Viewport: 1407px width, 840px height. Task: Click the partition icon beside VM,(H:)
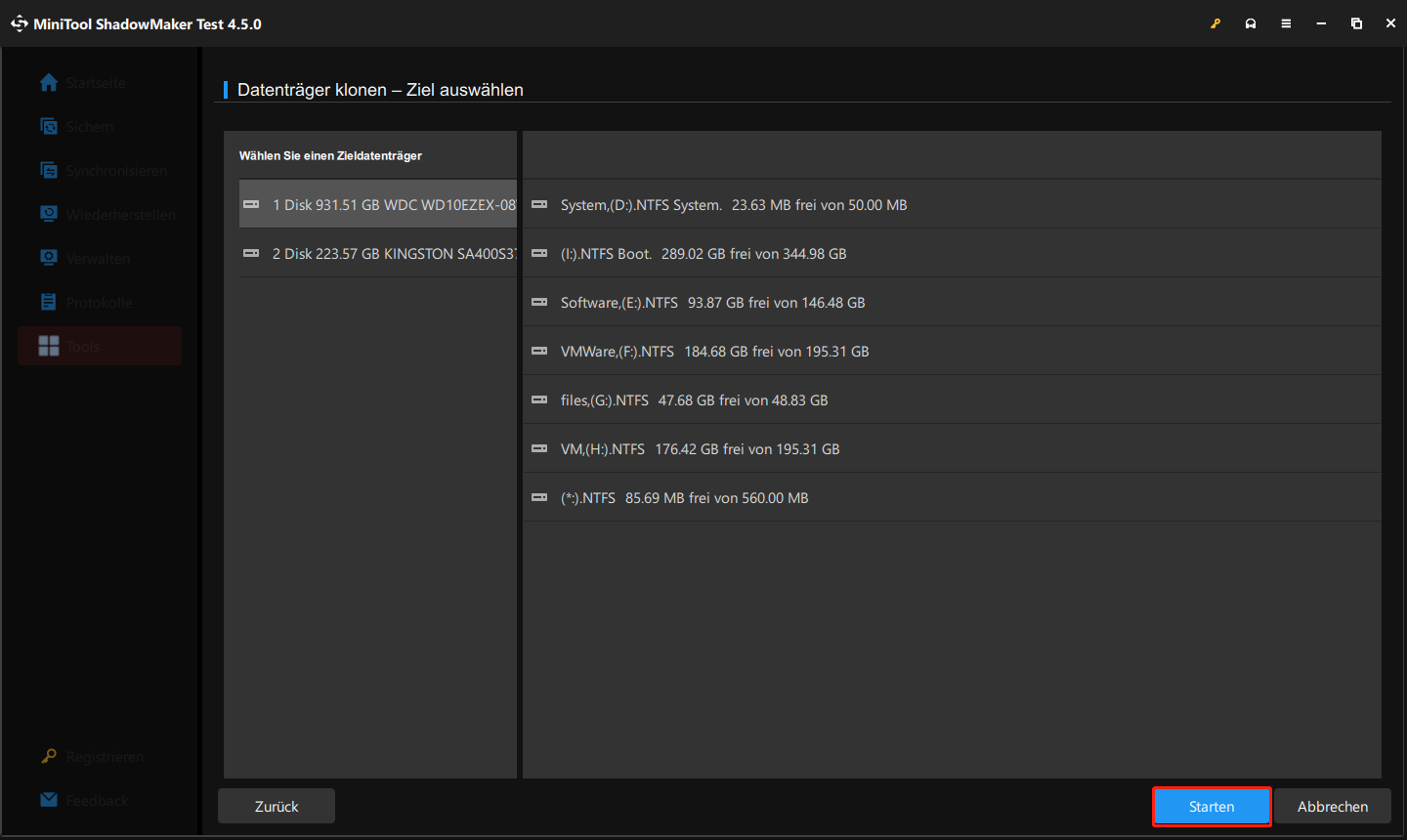pos(539,448)
